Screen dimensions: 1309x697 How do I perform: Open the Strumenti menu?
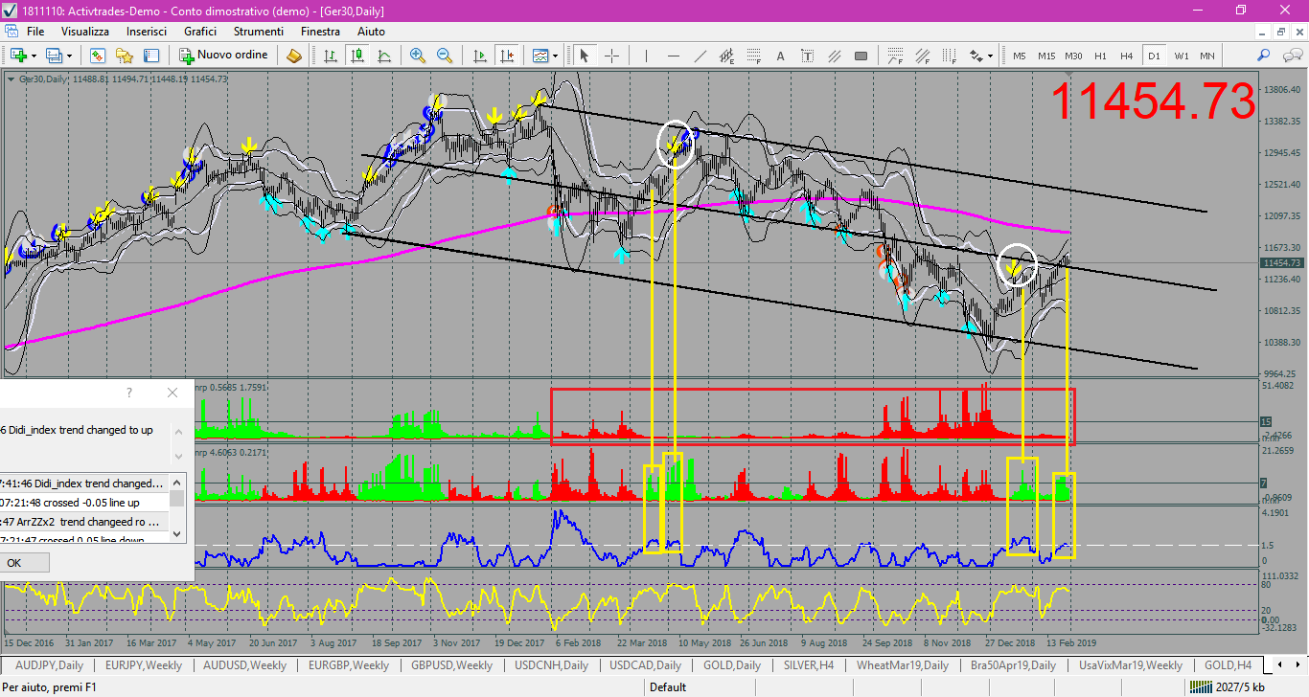(x=259, y=32)
